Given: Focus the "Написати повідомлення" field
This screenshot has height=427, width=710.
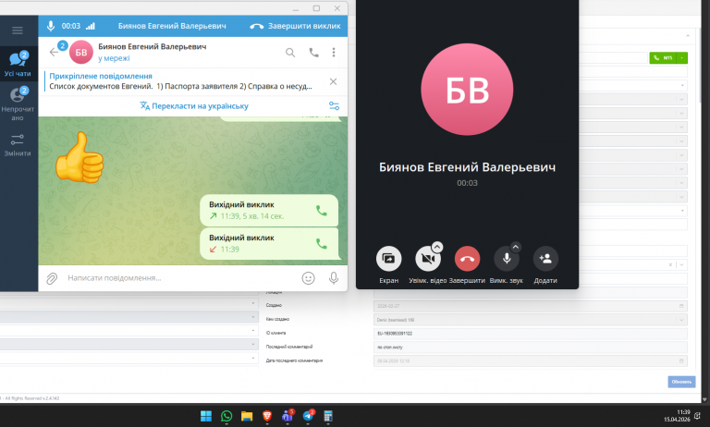Looking at the screenshot, I should coord(181,278).
